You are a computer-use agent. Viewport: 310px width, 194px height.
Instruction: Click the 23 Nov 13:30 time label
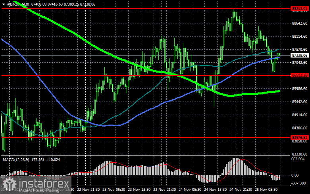(x=139, y=190)
